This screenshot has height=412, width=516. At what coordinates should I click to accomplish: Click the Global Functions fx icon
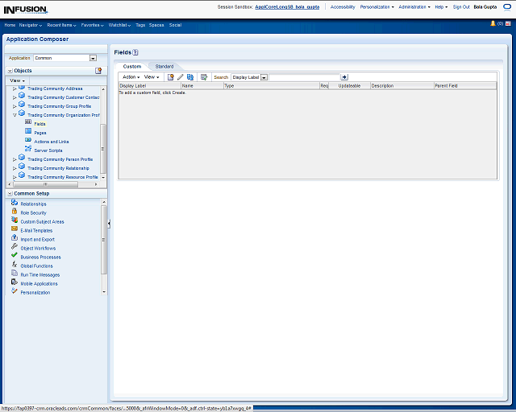coord(15,266)
